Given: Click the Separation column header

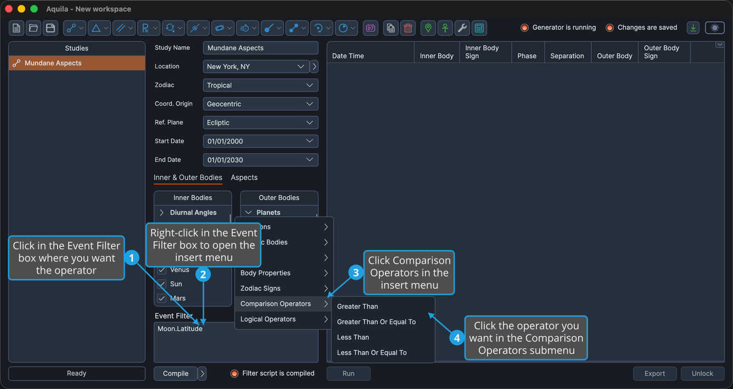Looking at the screenshot, I should [567, 52].
